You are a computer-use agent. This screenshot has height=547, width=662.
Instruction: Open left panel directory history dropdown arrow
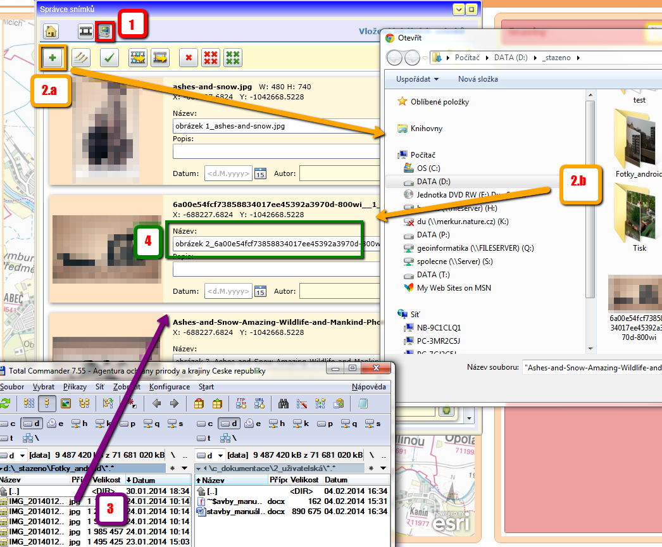point(185,468)
